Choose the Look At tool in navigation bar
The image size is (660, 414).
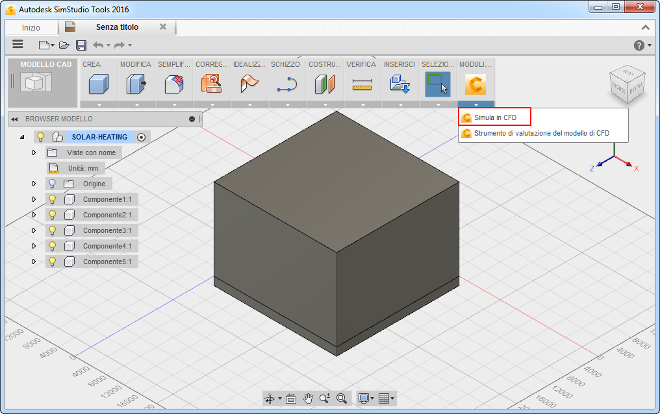coord(291,398)
